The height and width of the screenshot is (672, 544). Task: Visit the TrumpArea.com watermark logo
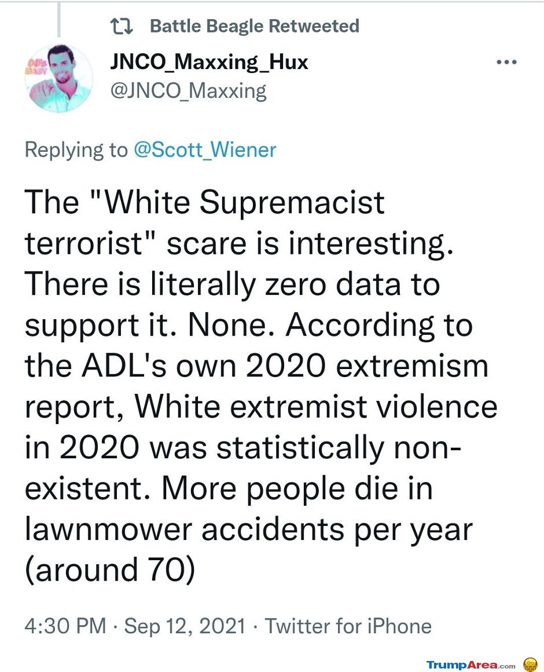click(471, 664)
